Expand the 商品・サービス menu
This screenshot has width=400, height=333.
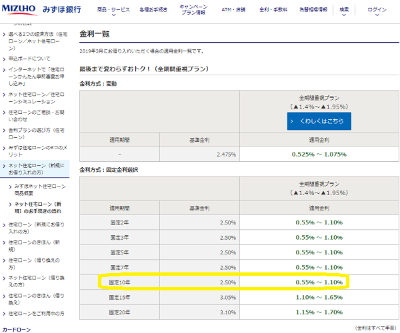click(113, 11)
